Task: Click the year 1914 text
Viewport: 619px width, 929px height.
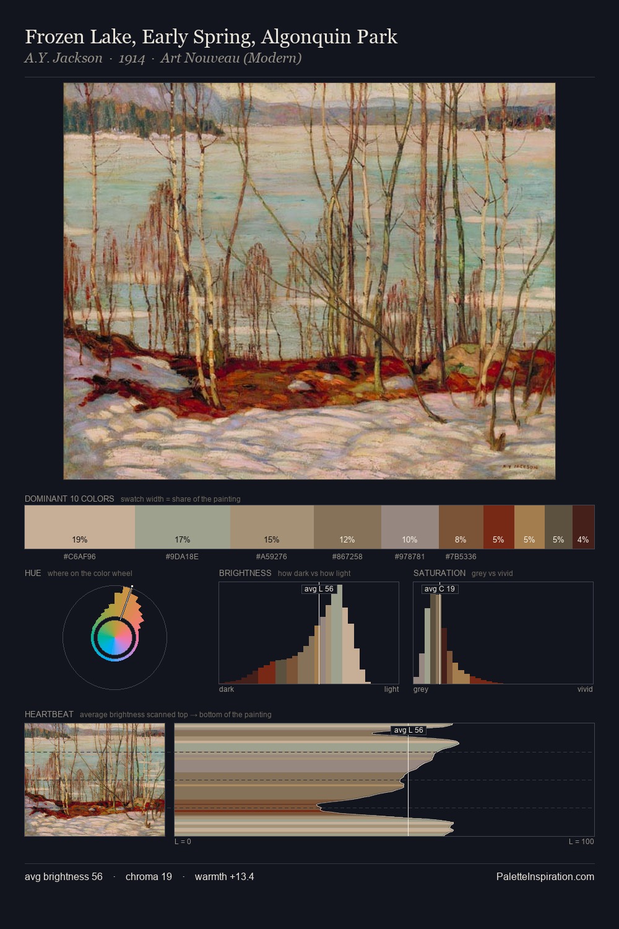Action: click(132, 58)
